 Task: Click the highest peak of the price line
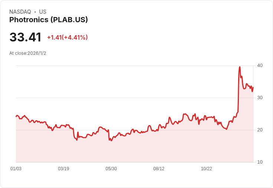click(x=240, y=67)
